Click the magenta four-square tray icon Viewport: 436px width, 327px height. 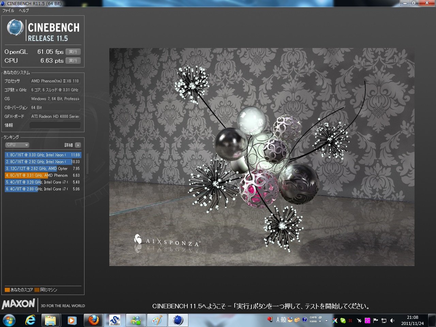pos(368,321)
